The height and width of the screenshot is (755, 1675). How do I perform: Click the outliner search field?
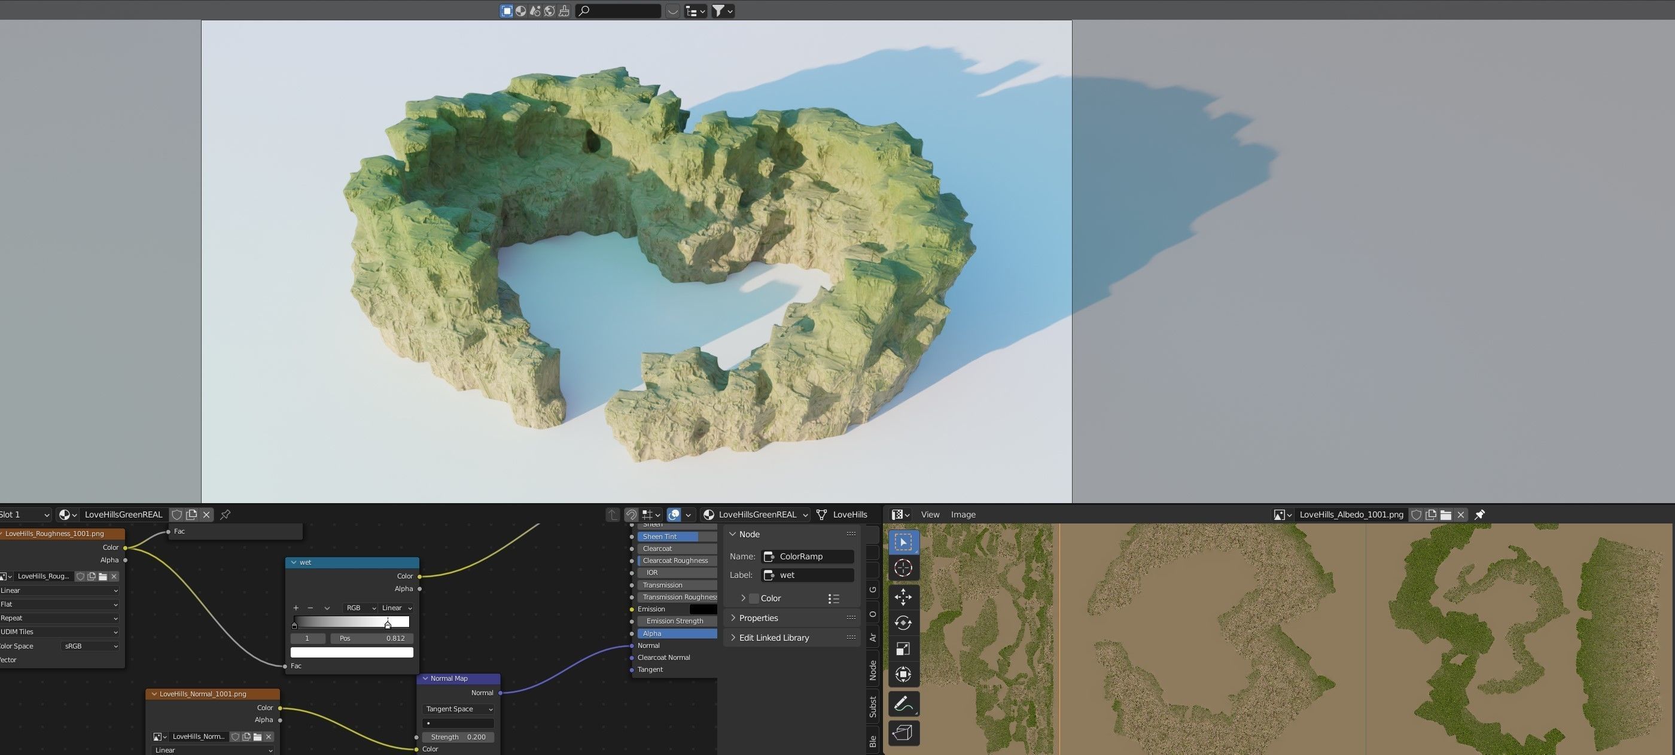619,11
